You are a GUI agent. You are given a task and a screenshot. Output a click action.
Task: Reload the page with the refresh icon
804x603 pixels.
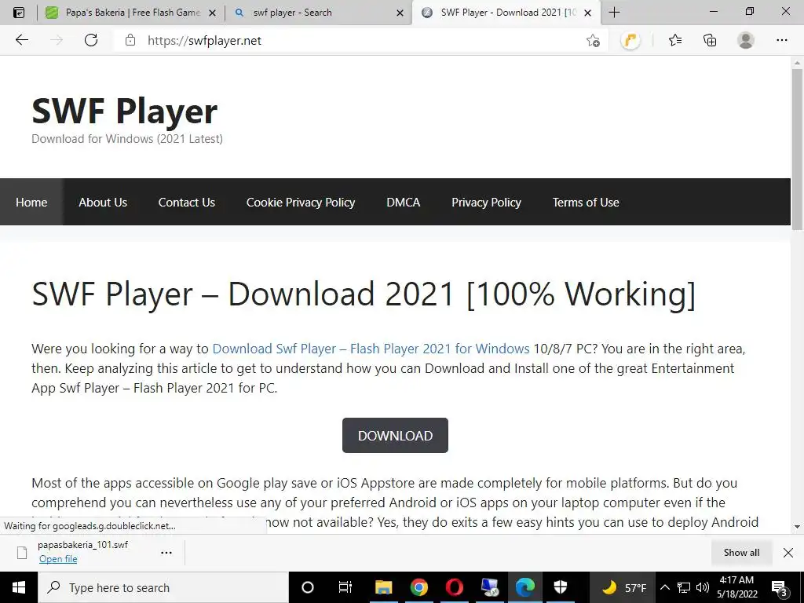91,40
